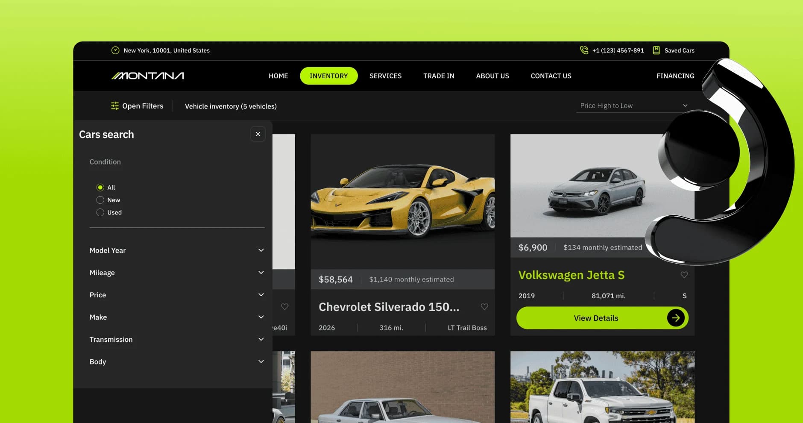
Task: Switch to the Services tab
Action: tap(385, 76)
